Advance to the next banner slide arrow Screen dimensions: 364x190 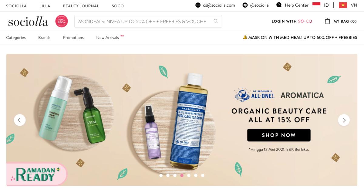pyautogui.click(x=344, y=120)
